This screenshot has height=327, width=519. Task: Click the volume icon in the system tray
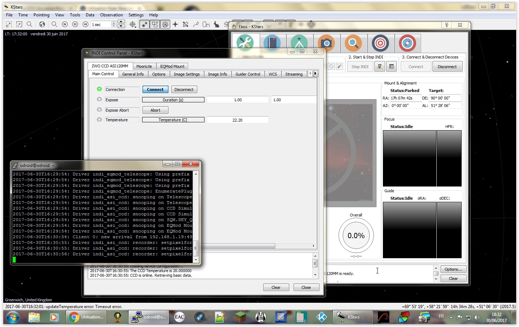pyautogui.click(x=477, y=317)
